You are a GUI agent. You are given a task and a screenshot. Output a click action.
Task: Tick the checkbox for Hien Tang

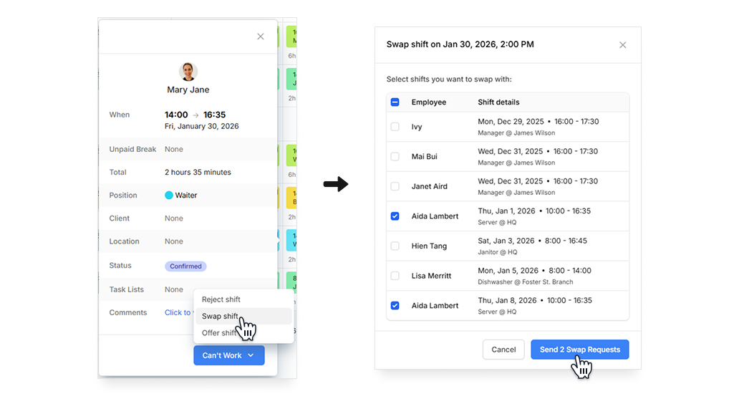[395, 246]
